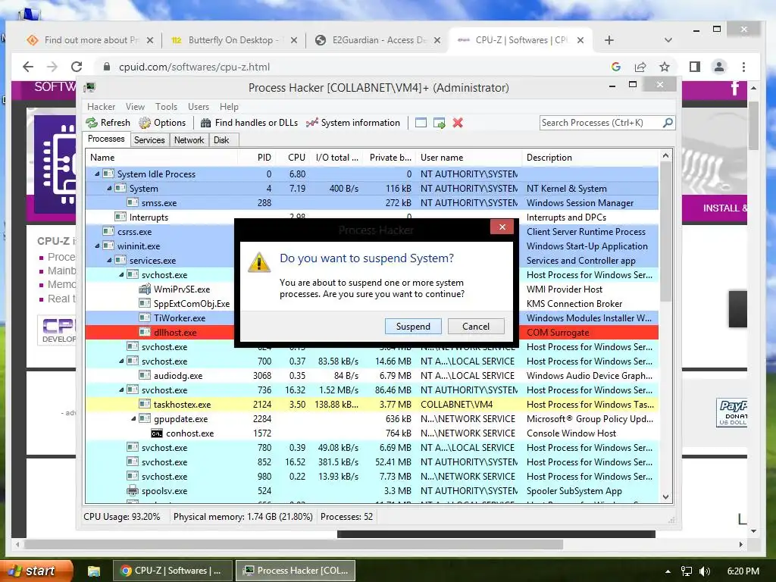Open Find handles or DLLs
The width and height of the screenshot is (776, 582).
[x=249, y=123]
